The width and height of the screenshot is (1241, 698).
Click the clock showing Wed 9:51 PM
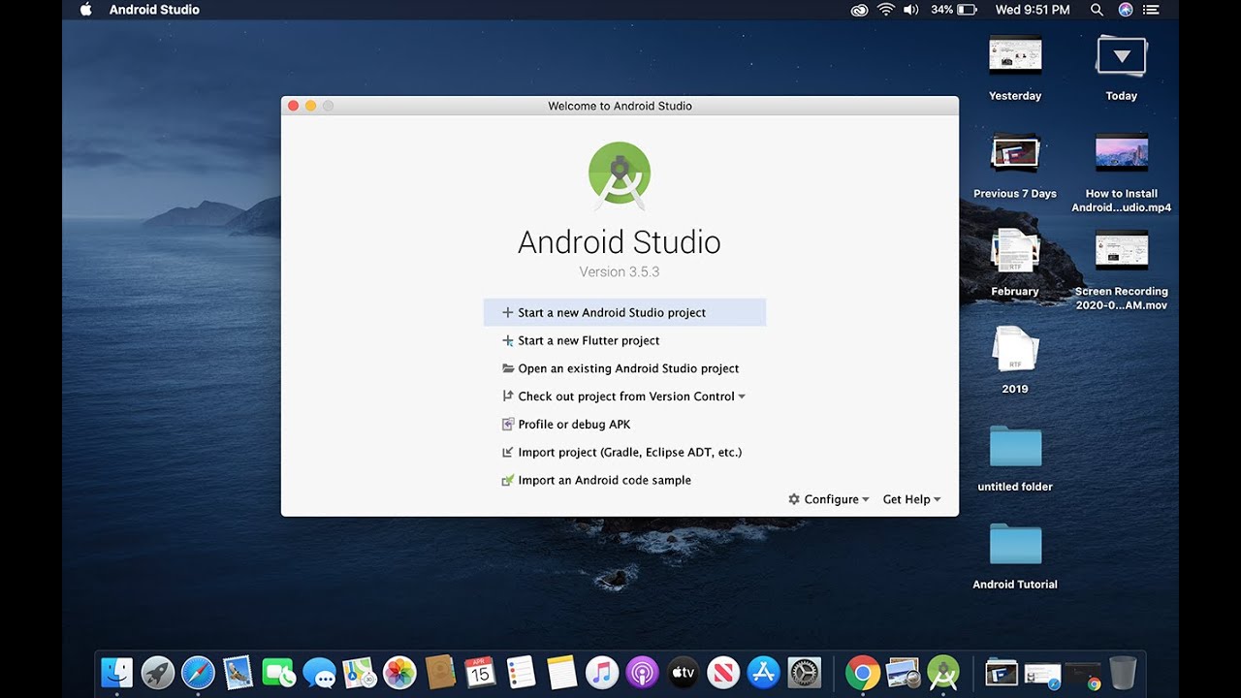click(x=1033, y=10)
